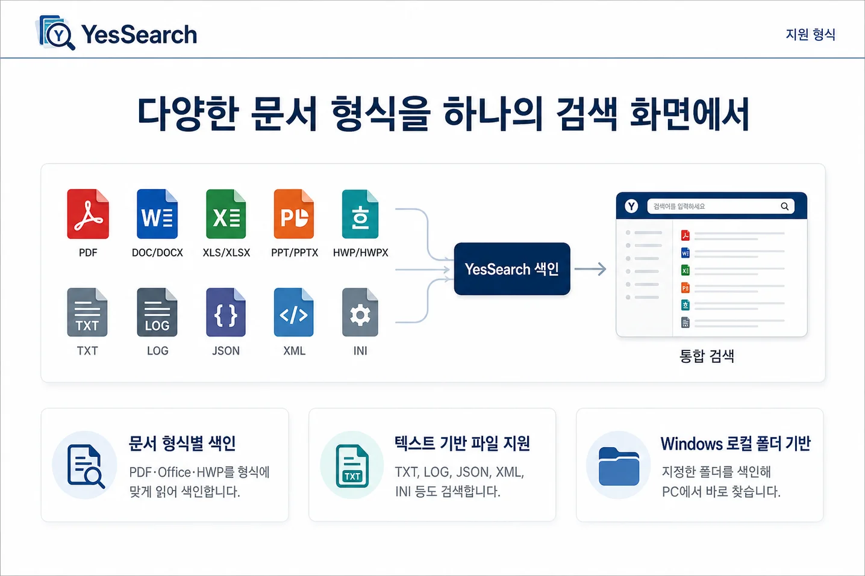Image resolution: width=865 pixels, height=576 pixels.
Task: Click the orange PowerPoint PPT/PPTX icon
Action: 294,214
